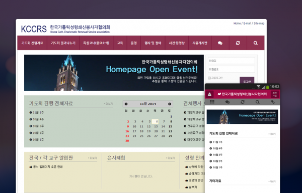Open the 11월 1주 item in desktop list
302x193 pixels.
tap(37, 112)
